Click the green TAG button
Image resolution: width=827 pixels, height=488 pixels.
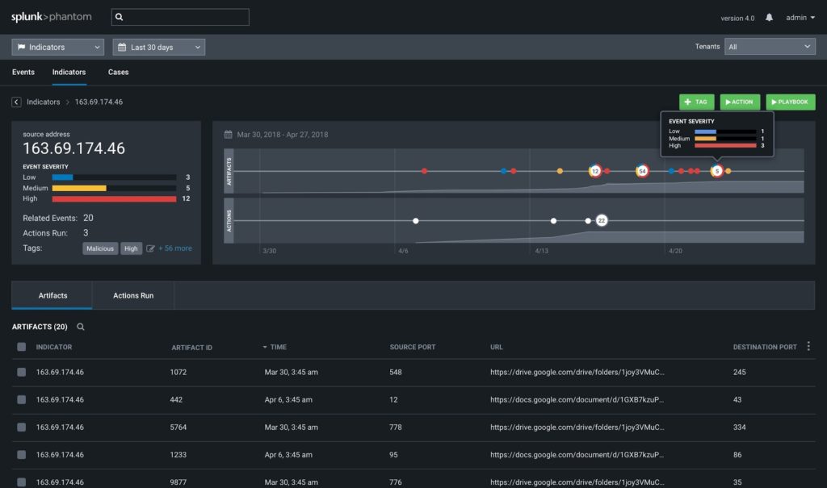[697, 102]
